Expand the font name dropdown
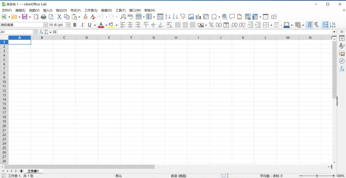 [45, 25]
